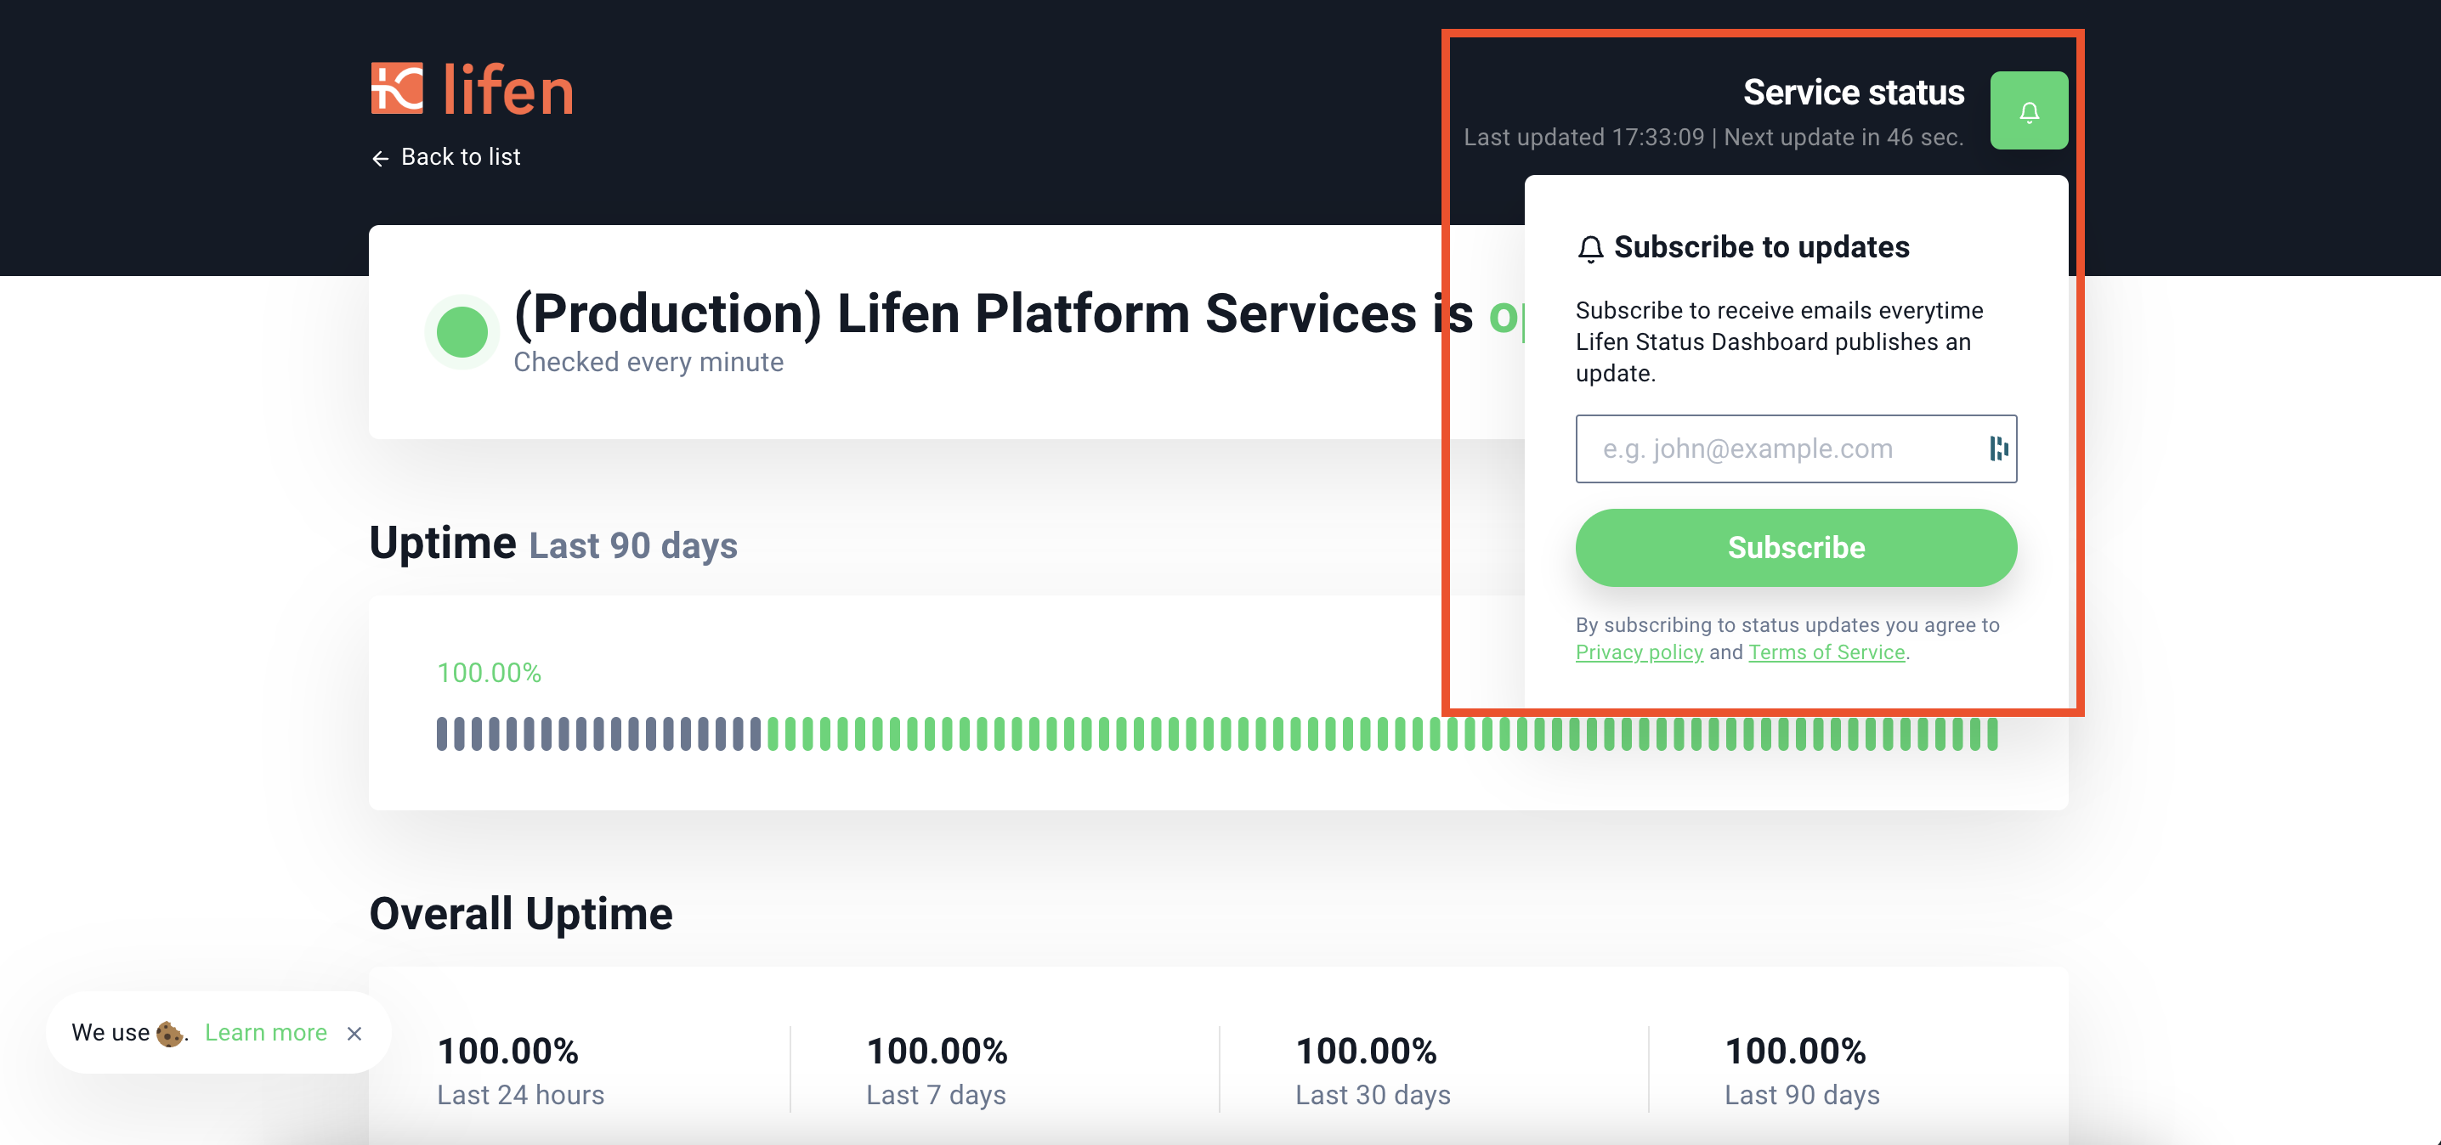Click the cookie emoji icon
The width and height of the screenshot is (2441, 1145).
click(168, 1033)
